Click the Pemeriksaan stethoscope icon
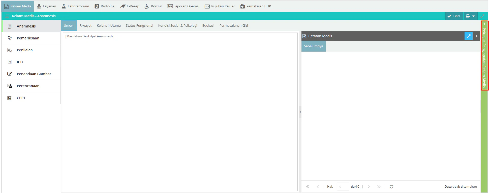 tap(10, 38)
